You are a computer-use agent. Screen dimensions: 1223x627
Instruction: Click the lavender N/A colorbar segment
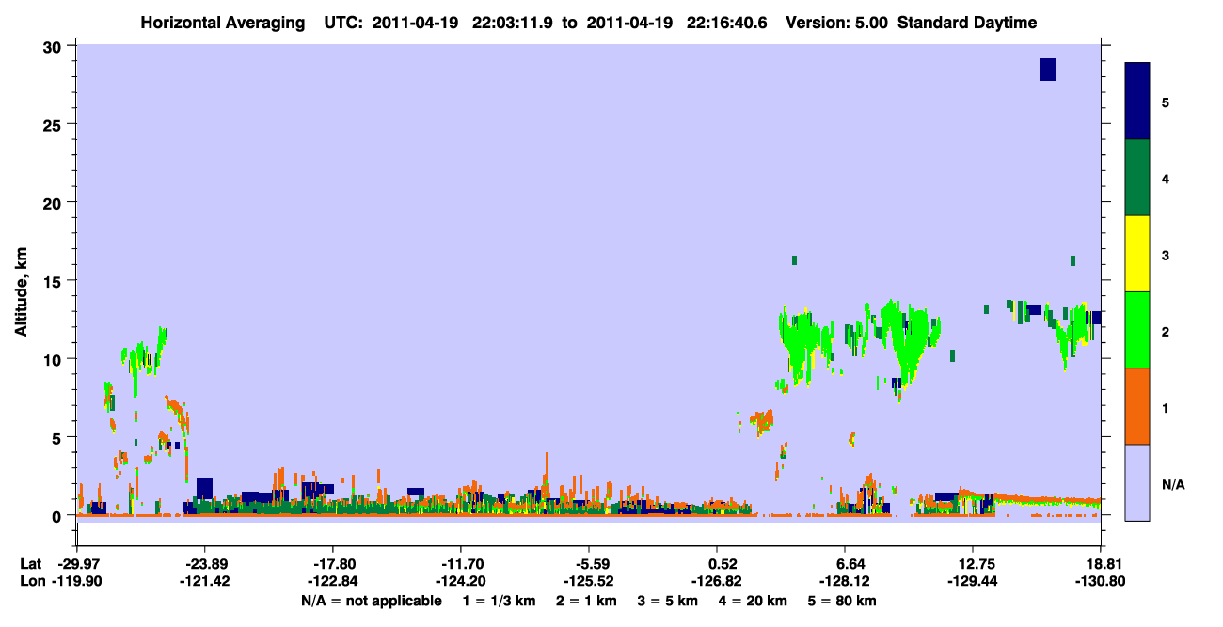1137,482
